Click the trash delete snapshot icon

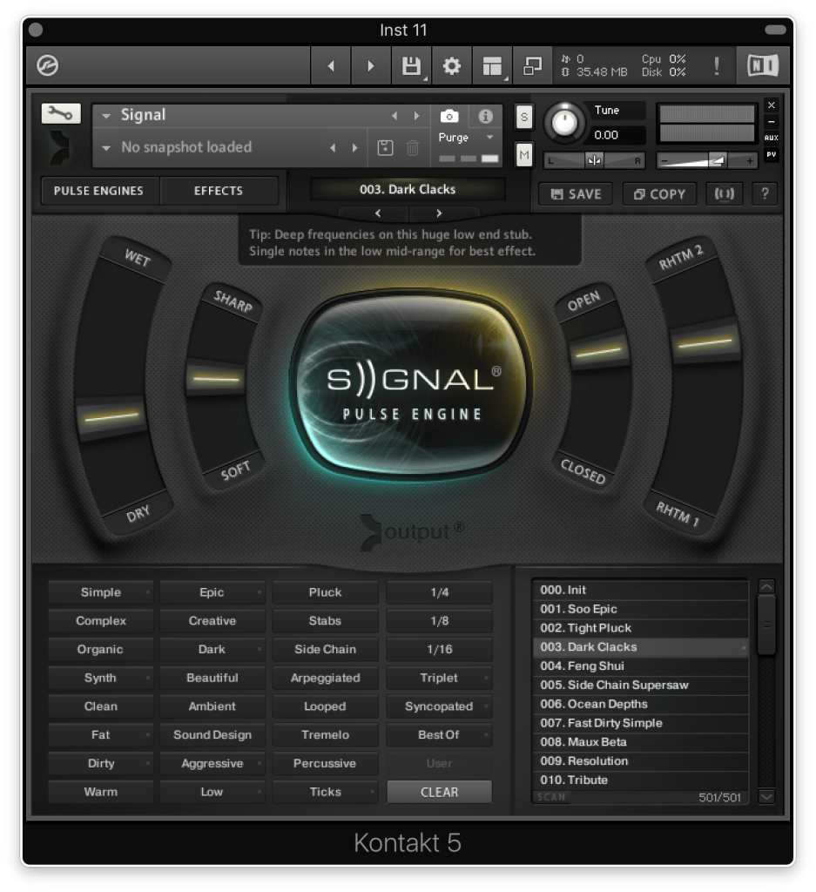[413, 148]
